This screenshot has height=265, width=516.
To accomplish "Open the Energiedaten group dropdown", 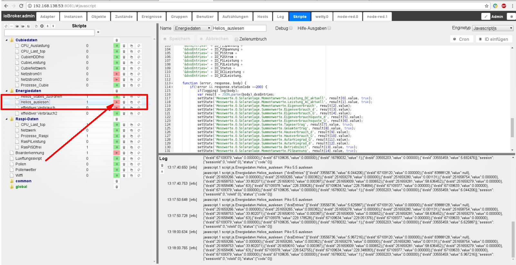I will [193, 28].
